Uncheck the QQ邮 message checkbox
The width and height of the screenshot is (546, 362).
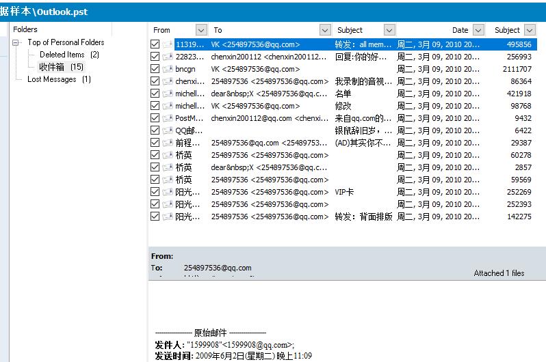(155, 130)
